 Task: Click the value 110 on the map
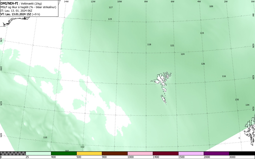45,137
